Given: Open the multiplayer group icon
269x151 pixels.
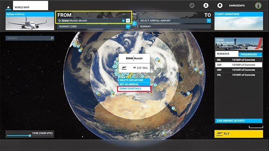Looking at the screenshot, I should click(x=192, y=6).
